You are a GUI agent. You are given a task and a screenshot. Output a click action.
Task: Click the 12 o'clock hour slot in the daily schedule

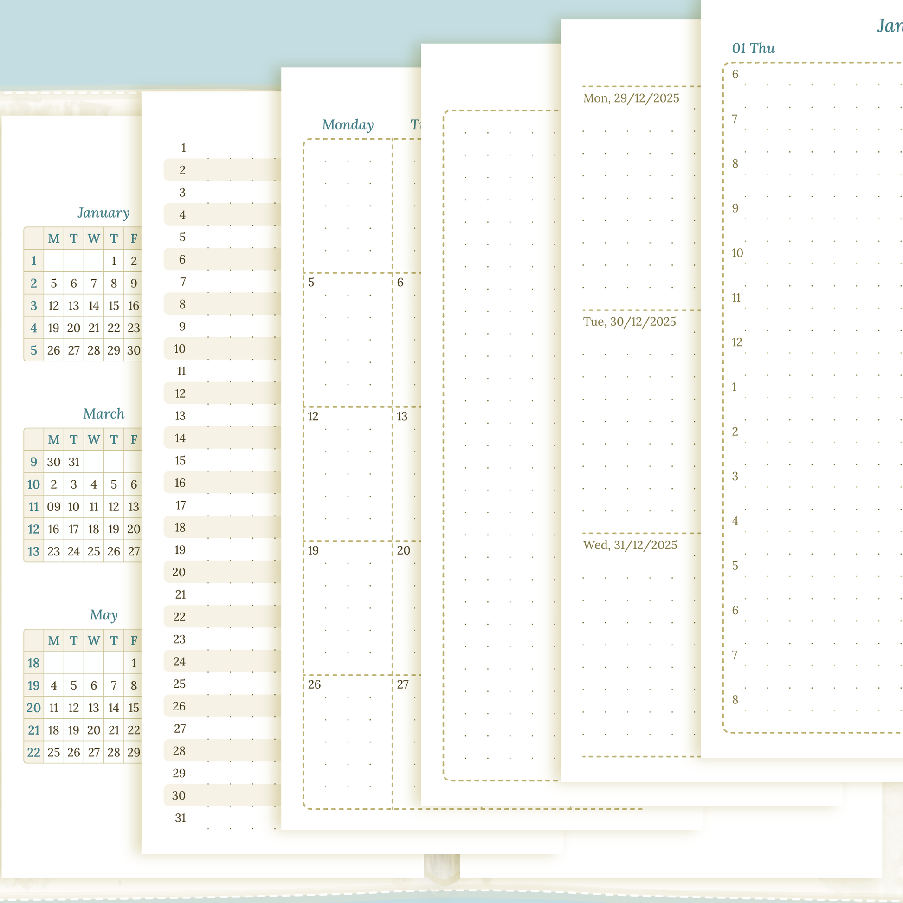pos(737,342)
